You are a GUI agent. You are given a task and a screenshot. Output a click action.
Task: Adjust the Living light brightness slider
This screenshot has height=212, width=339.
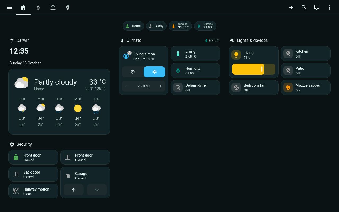pyautogui.click(x=254, y=69)
